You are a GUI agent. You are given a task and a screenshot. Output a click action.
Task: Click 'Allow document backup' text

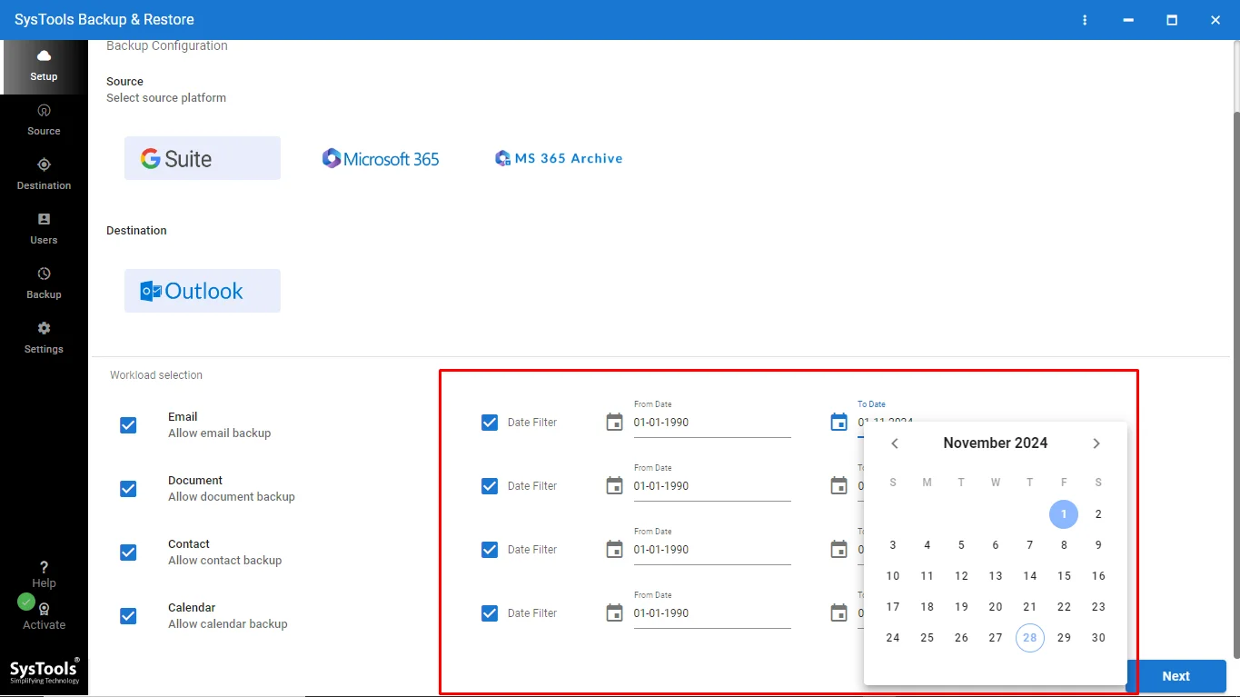click(232, 497)
